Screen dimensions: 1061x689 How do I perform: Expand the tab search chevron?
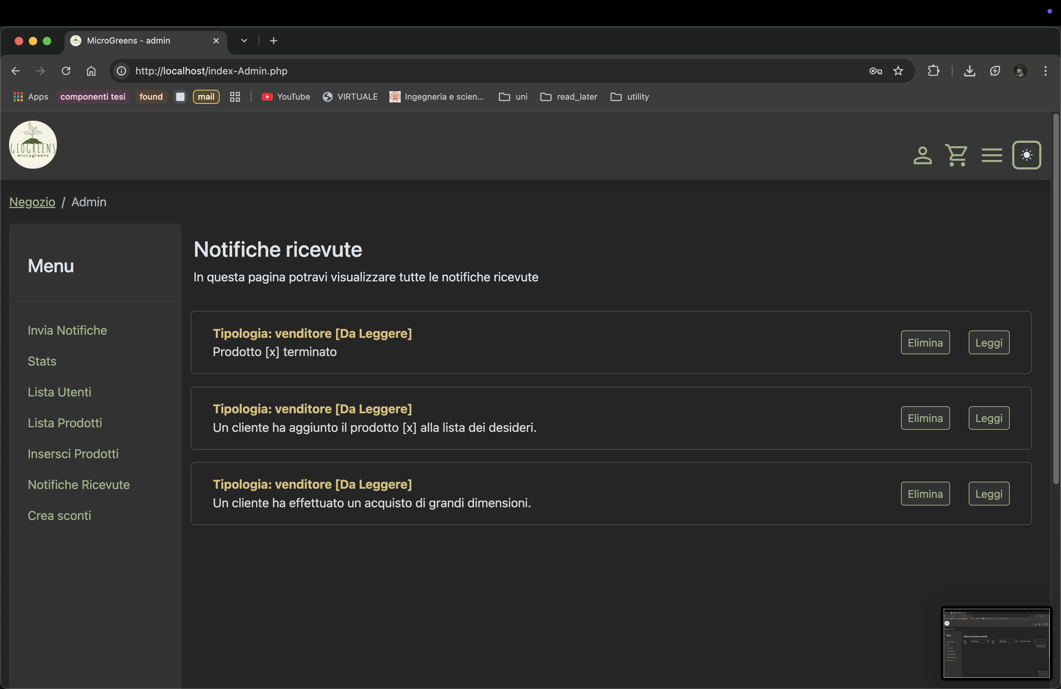pos(244,41)
